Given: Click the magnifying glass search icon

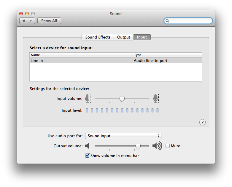Looking at the screenshot, I should [167, 21].
